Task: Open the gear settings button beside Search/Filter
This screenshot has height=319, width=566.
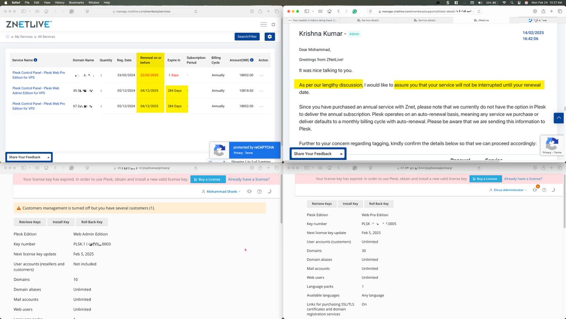Action: pos(270,36)
